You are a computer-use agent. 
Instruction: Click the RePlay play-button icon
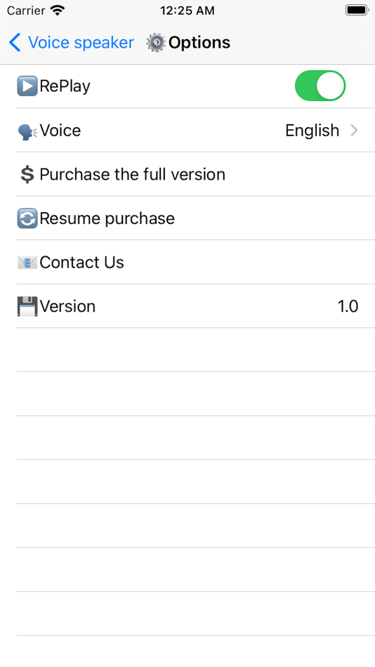pos(27,86)
